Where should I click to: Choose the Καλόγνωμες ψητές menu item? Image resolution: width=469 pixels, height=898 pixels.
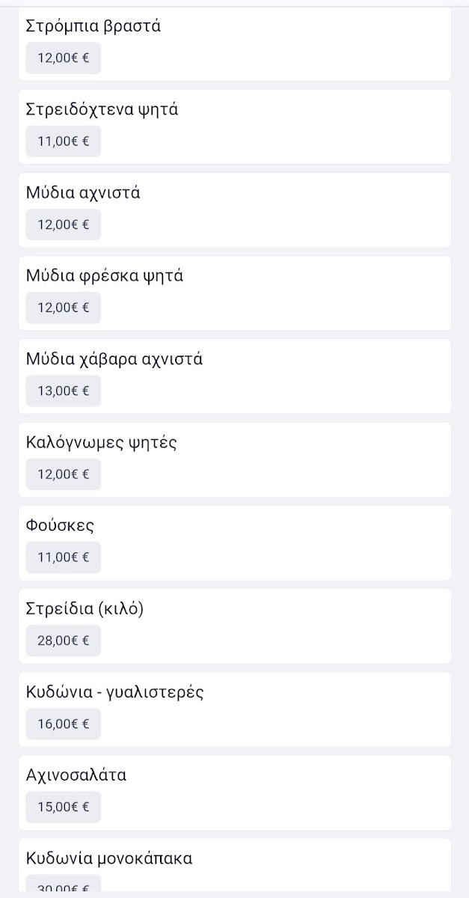pyautogui.click(x=102, y=442)
